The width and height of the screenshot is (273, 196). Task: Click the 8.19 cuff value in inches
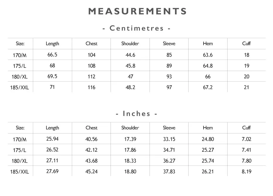click(247, 172)
